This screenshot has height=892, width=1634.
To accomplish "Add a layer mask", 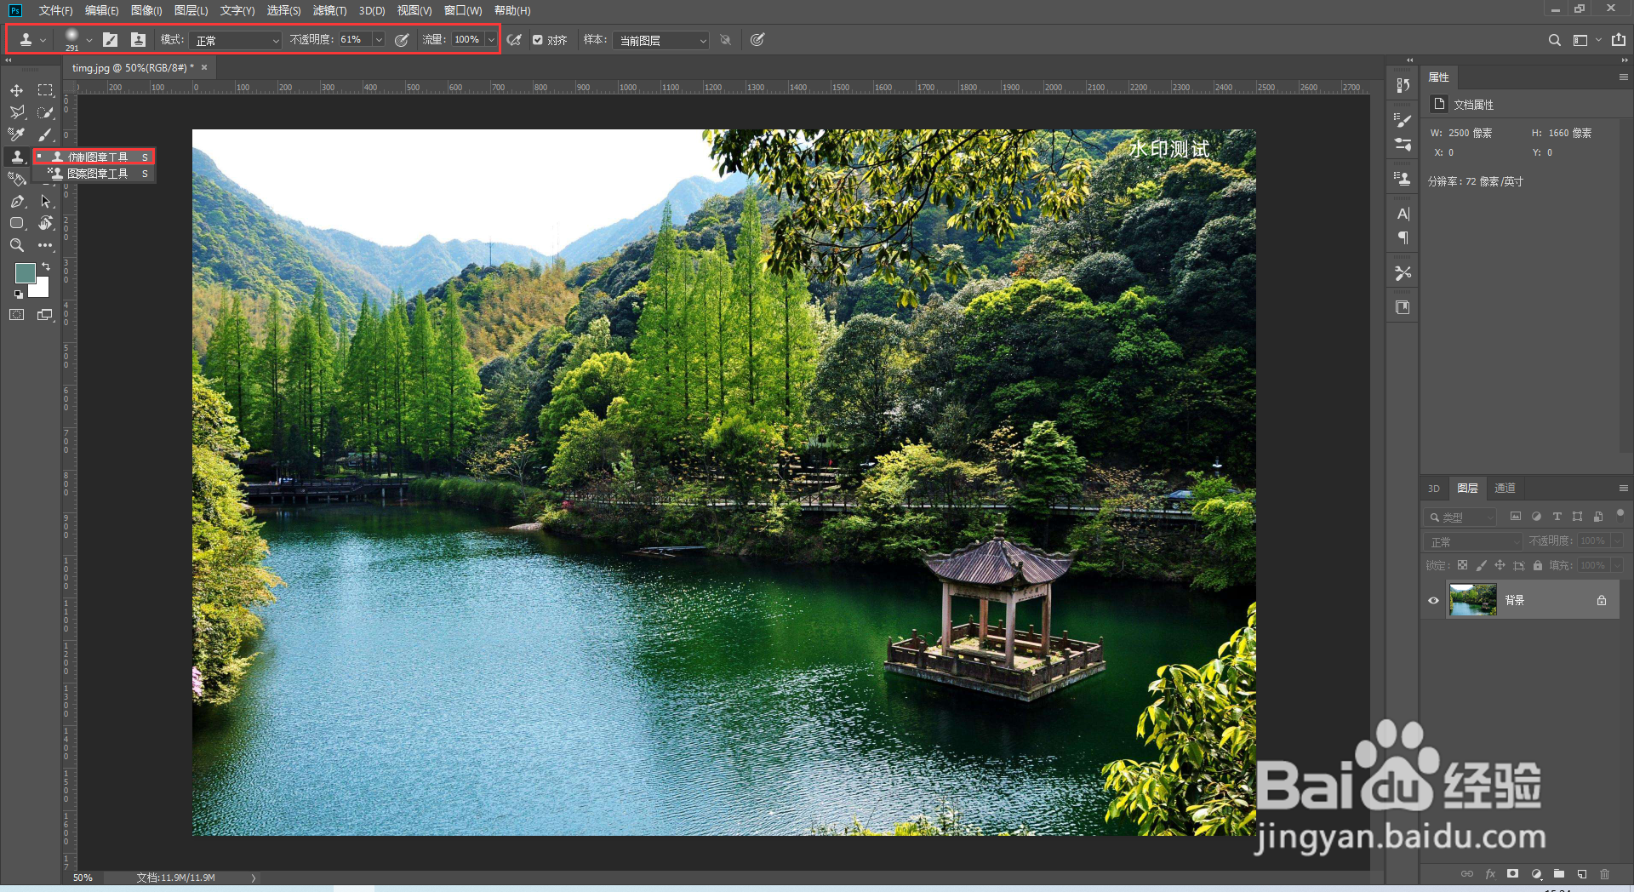I will click(x=1512, y=873).
